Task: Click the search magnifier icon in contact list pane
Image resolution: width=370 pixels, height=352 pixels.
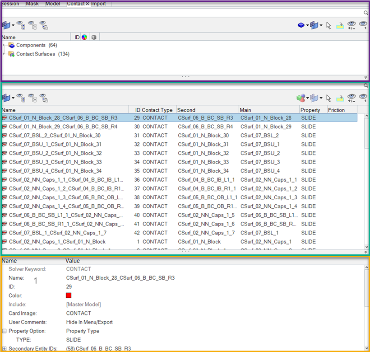Action: click(x=366, y=85)
